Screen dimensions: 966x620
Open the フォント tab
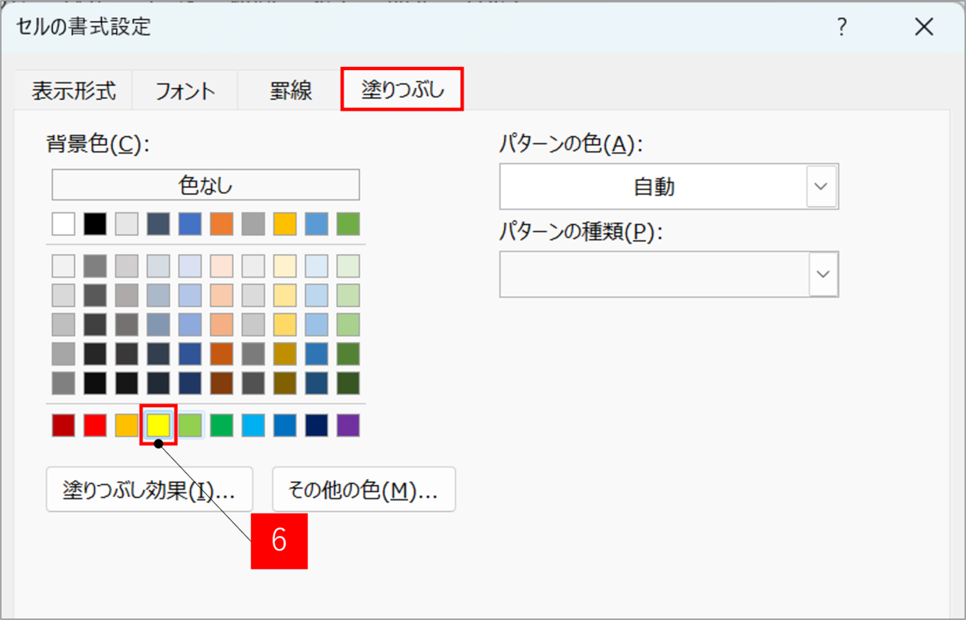pyautogui.click(x=185, y=90)
